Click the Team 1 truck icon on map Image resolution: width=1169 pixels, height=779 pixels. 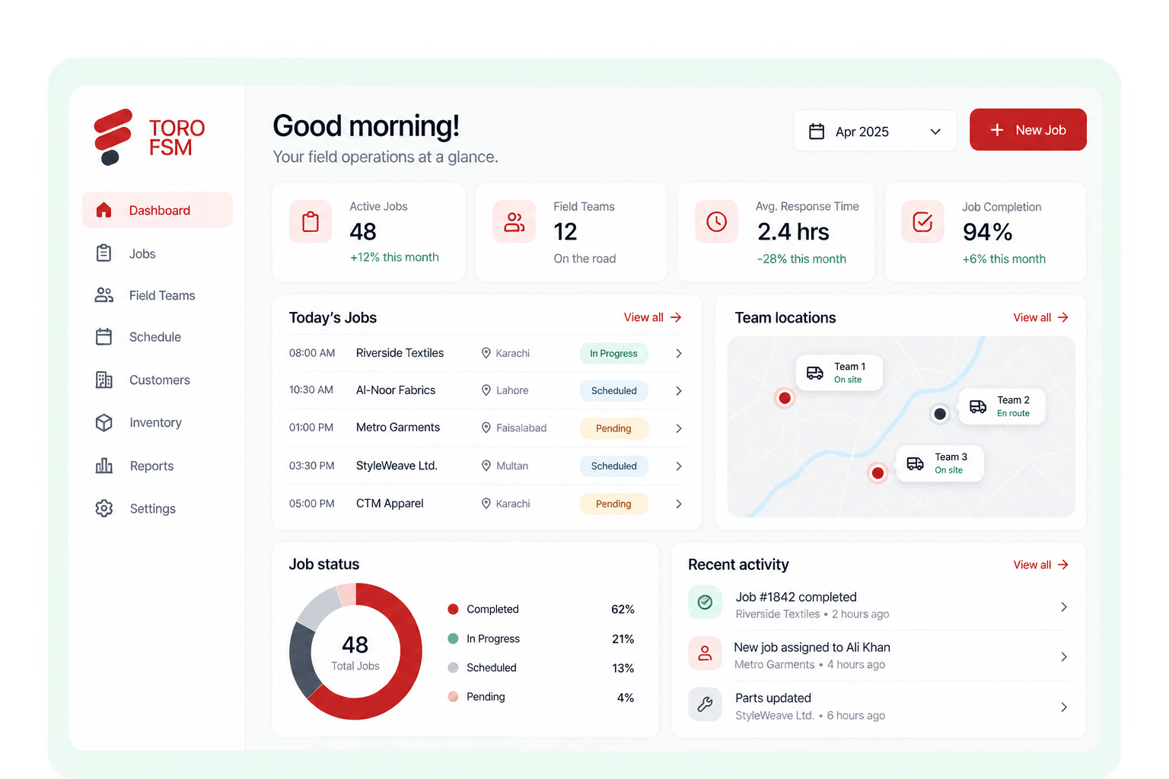point(815,373)
